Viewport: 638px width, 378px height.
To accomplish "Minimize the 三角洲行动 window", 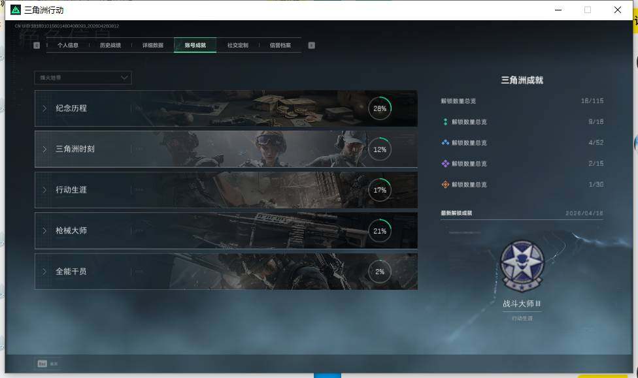I will point(558,10).
